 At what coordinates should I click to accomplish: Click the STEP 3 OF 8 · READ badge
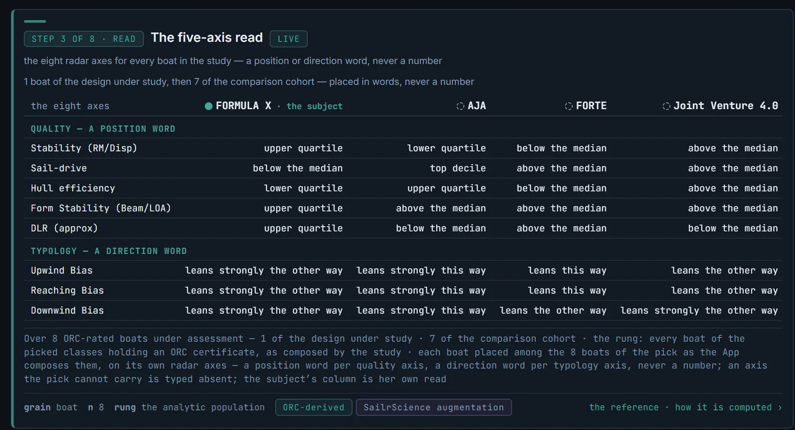pos(83,39)
